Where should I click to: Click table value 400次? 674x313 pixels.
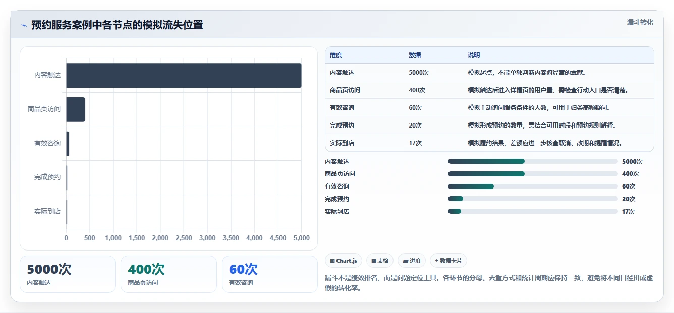click(417, 90)
